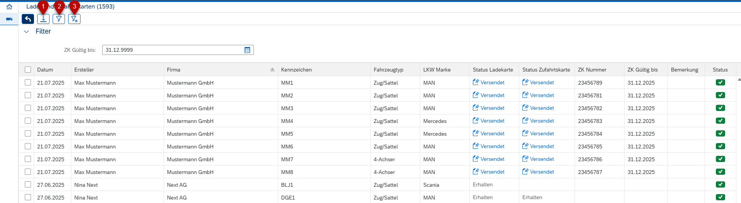This screenshot has width=741, height=203.
Task: Click green status check for MM7 row
Action: tap(720, 159)
